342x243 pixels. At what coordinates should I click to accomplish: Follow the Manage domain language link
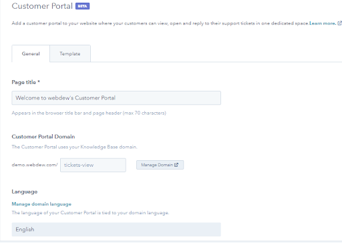point(41,204)
